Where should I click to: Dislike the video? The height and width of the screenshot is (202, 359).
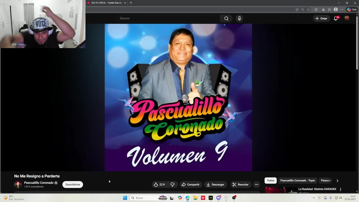[172, 185]
